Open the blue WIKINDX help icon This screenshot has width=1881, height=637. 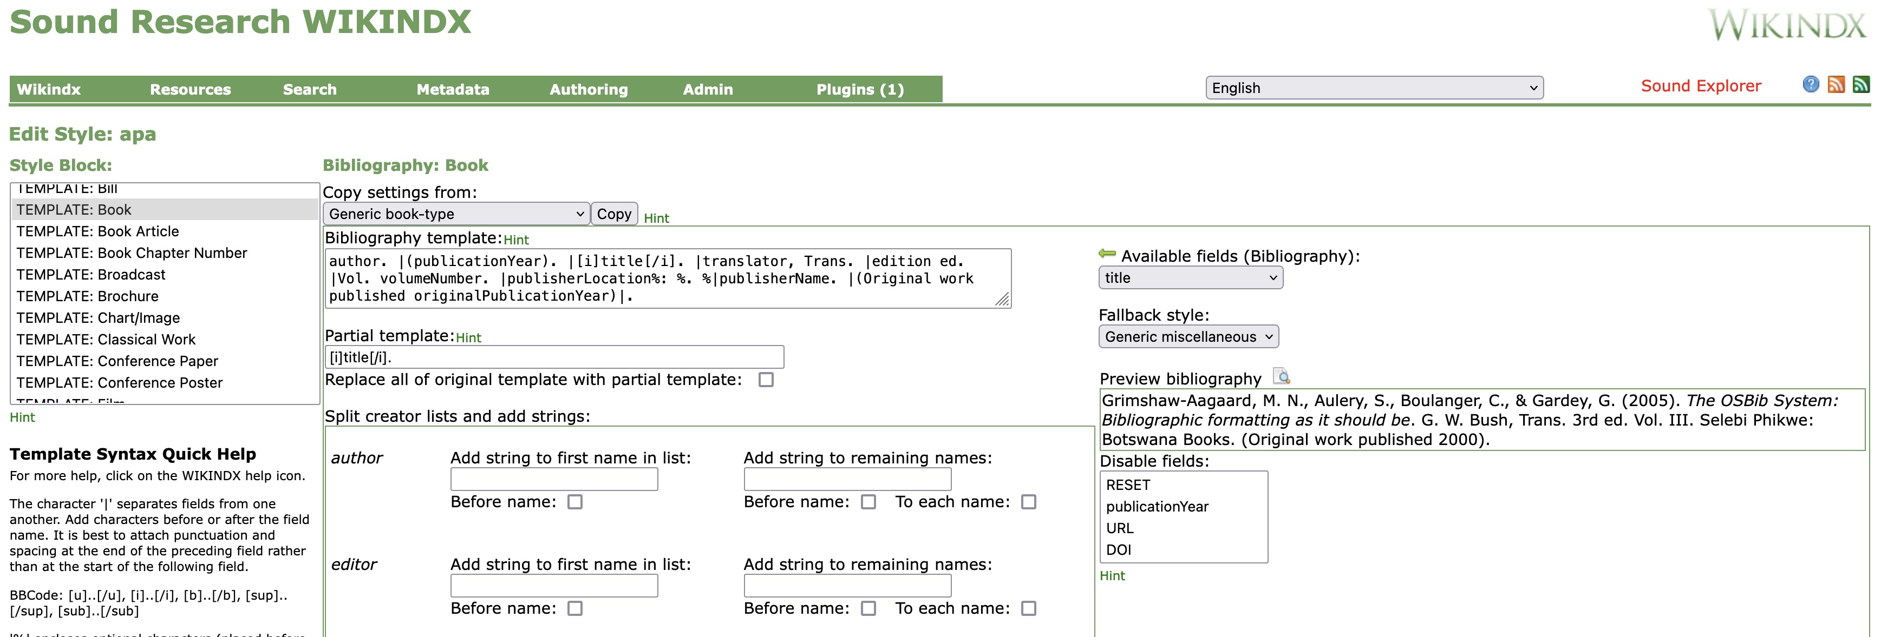[1810, 85]
